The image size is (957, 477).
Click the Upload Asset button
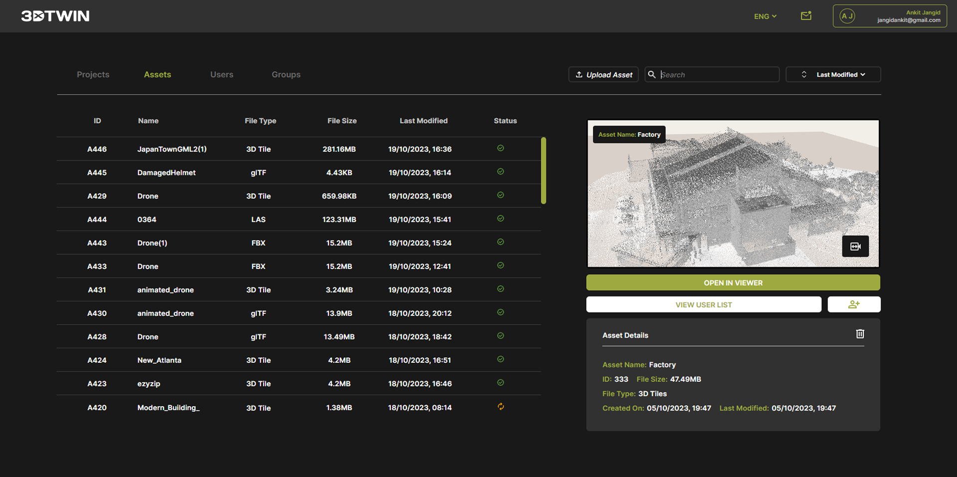tap(604, 74)
